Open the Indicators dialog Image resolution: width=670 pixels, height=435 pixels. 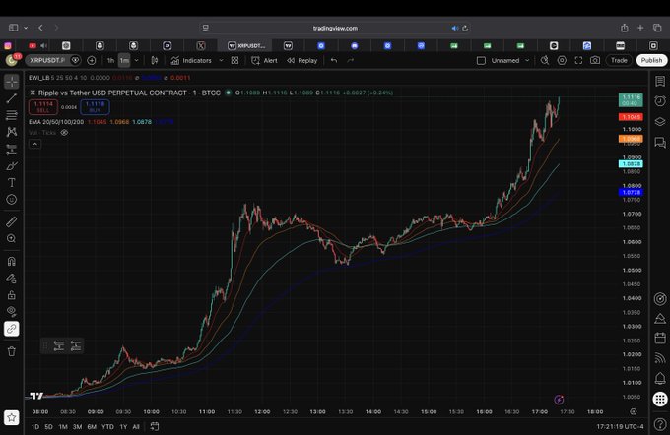coord(191,61)
